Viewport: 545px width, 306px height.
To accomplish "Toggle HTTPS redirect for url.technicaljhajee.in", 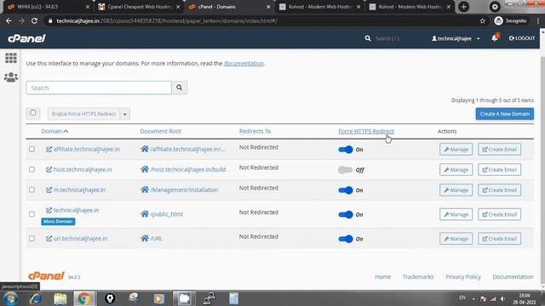I will tap(346, 239).
